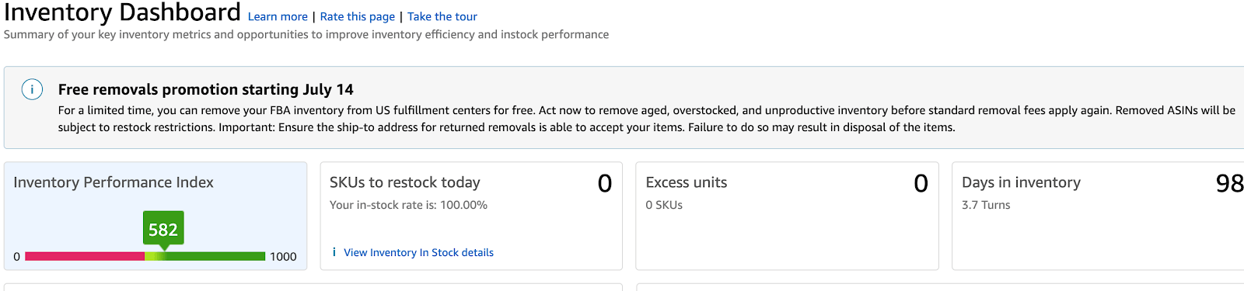Click the info icon in promotion banner
The image size is (1244, 291).
(x=32, y=90)
